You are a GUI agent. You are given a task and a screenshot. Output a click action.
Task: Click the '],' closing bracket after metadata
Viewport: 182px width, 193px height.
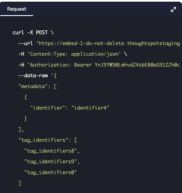(x=21, y=129)
